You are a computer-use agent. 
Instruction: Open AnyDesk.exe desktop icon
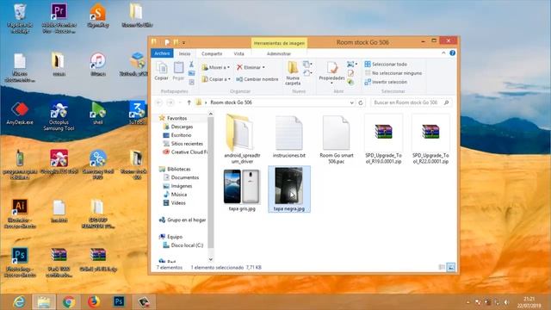(20, 114)
